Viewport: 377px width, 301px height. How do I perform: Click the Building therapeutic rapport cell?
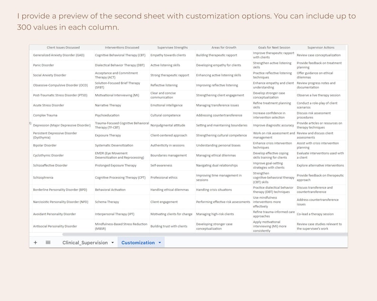(224, 55)
